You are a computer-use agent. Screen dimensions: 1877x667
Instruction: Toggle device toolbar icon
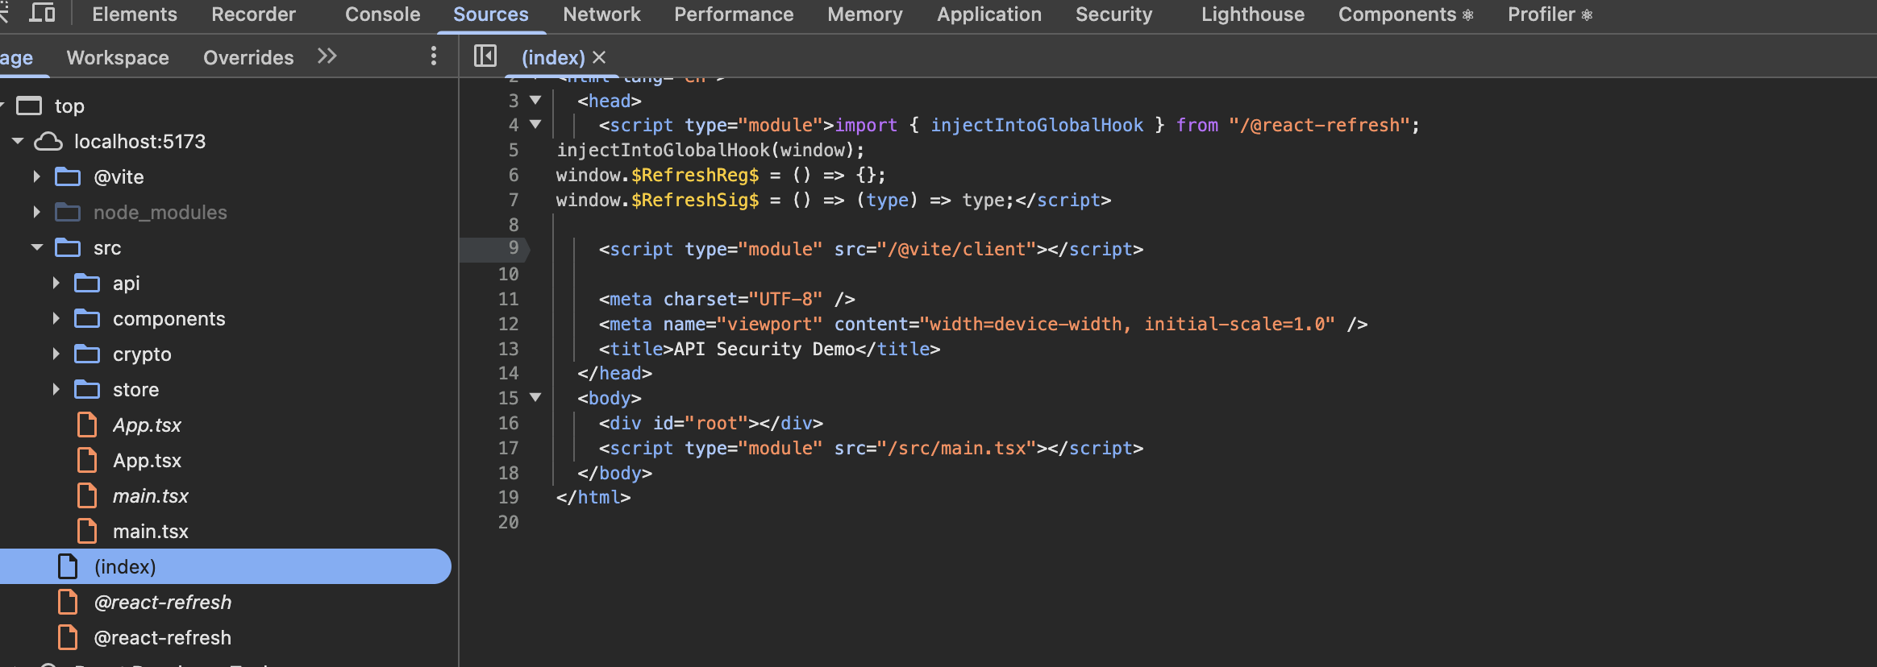point(42,14)
